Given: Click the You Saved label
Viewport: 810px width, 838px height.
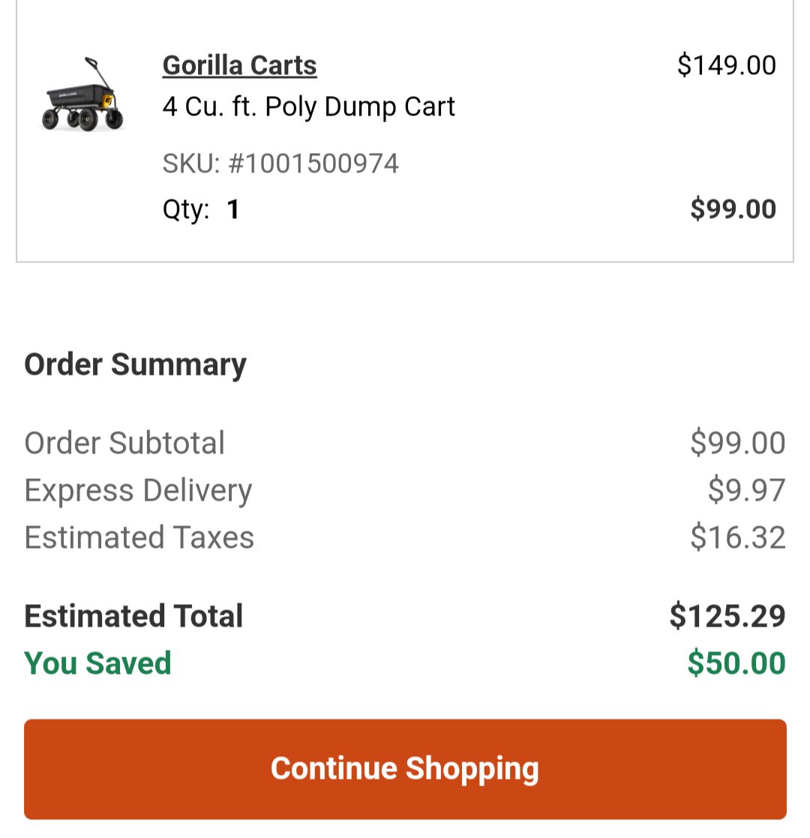Looking at the screenshot, I should click(97, 664).
